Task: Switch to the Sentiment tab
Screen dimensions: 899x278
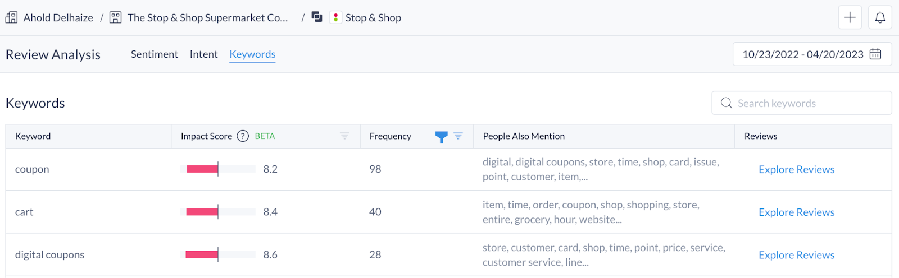Action: (154, 54)
